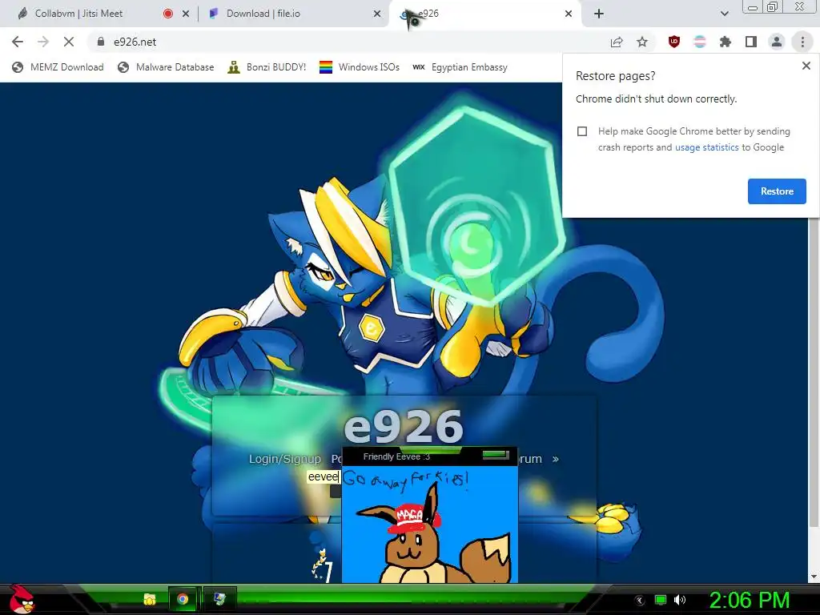This screenshot has width=820, height=615.
Task: Open the uBlock Origin extension
Action: click(x=674, y=42)
